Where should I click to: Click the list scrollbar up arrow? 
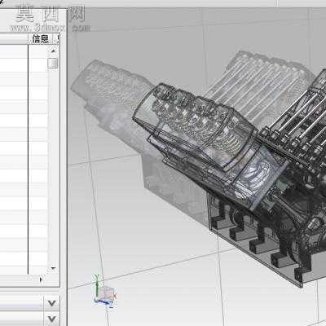[x=53, y=51]
